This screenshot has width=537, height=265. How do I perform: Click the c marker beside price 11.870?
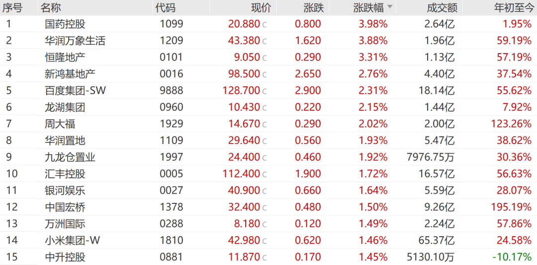pyautogui.click(x=265, y=258)
